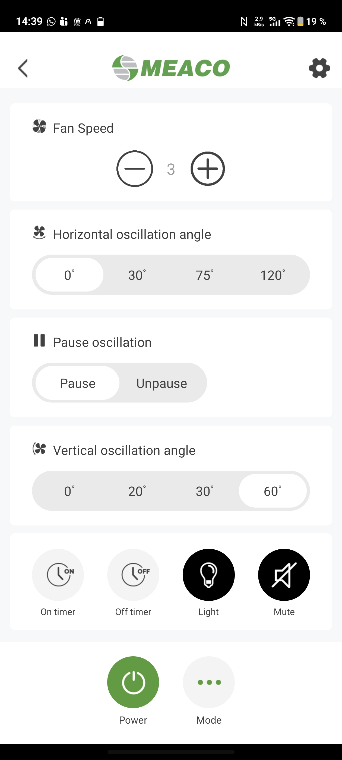This screenshot has width=342, height=760.
Task: Select Pause for oscillation
Action: tap(78, 383)
